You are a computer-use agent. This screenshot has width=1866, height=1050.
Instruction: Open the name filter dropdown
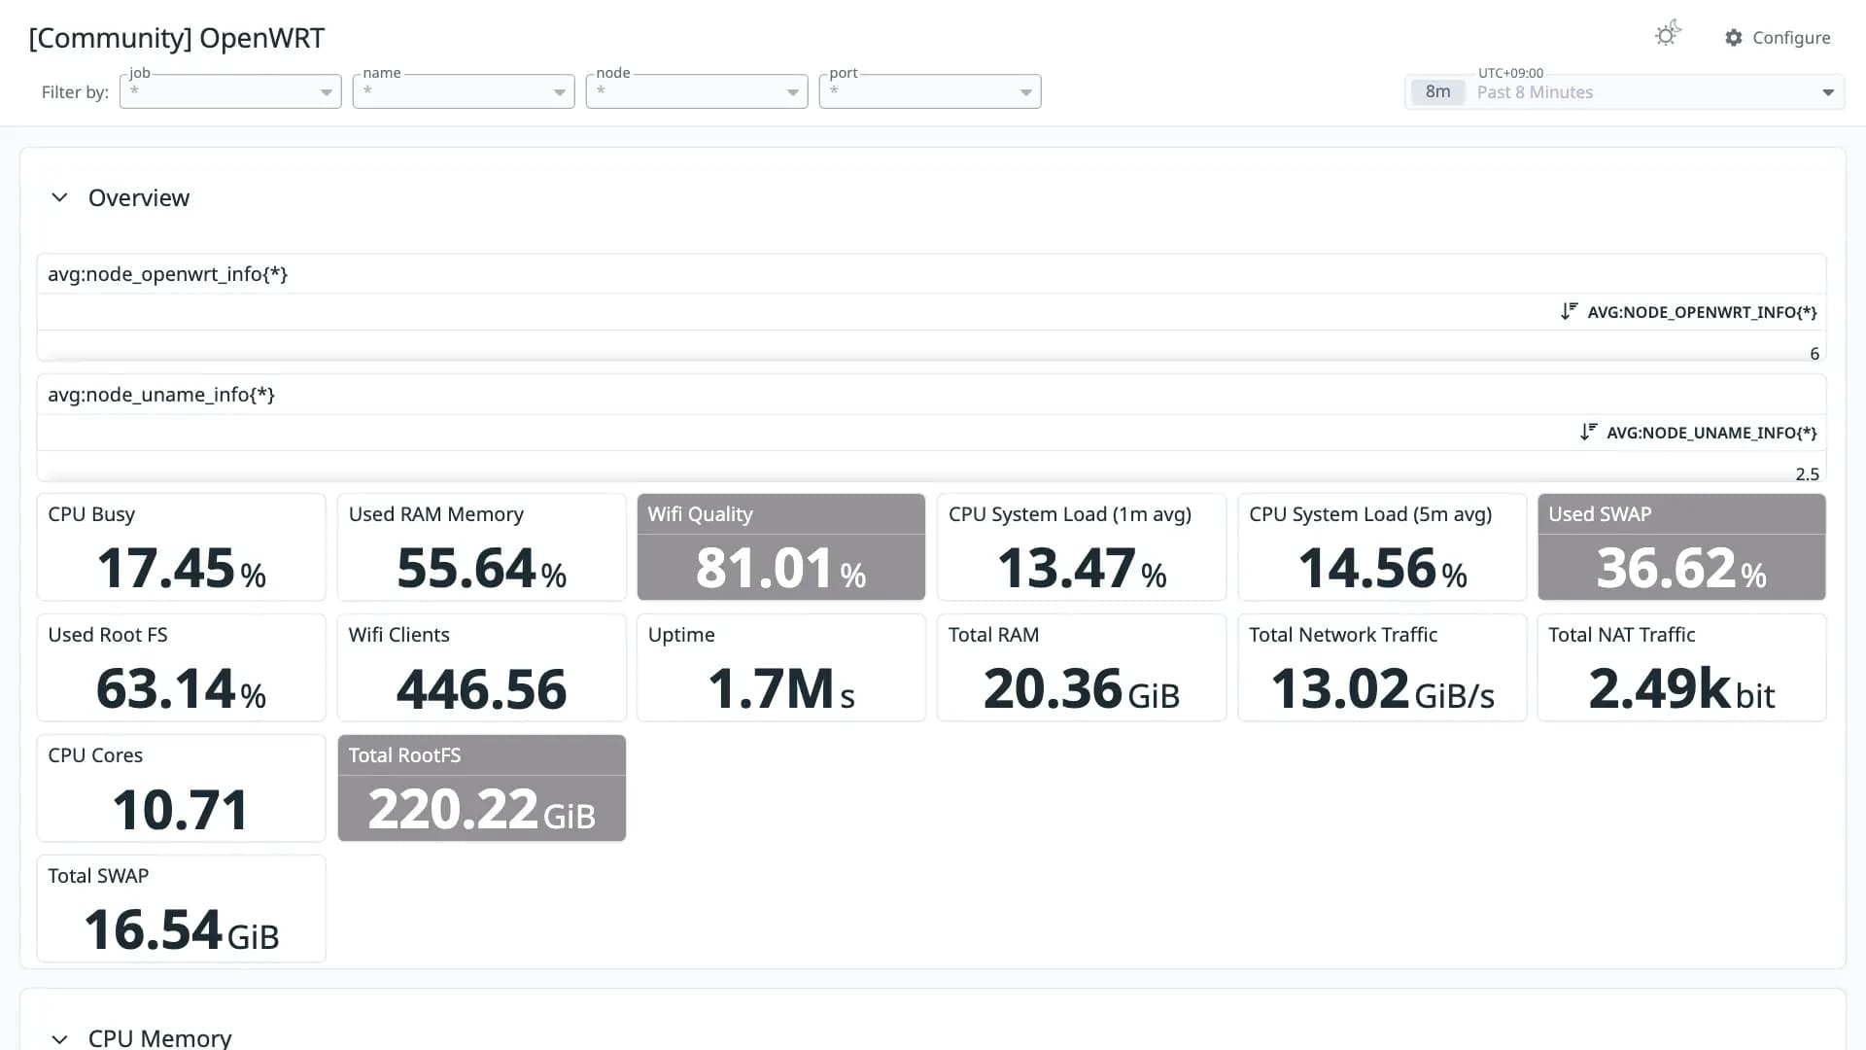tap(464, 91)
